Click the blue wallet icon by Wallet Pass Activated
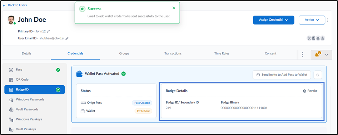The width and height of the screenshot is (338, 135). pyautogui.click(x=79, y=74)
